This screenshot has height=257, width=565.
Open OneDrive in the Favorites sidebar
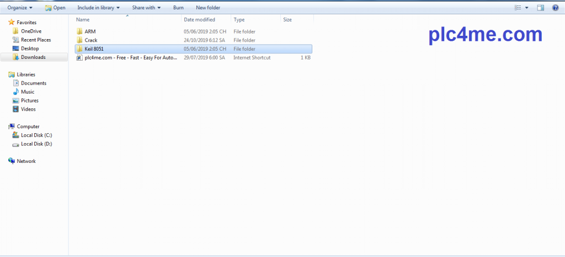pos(31,31)
